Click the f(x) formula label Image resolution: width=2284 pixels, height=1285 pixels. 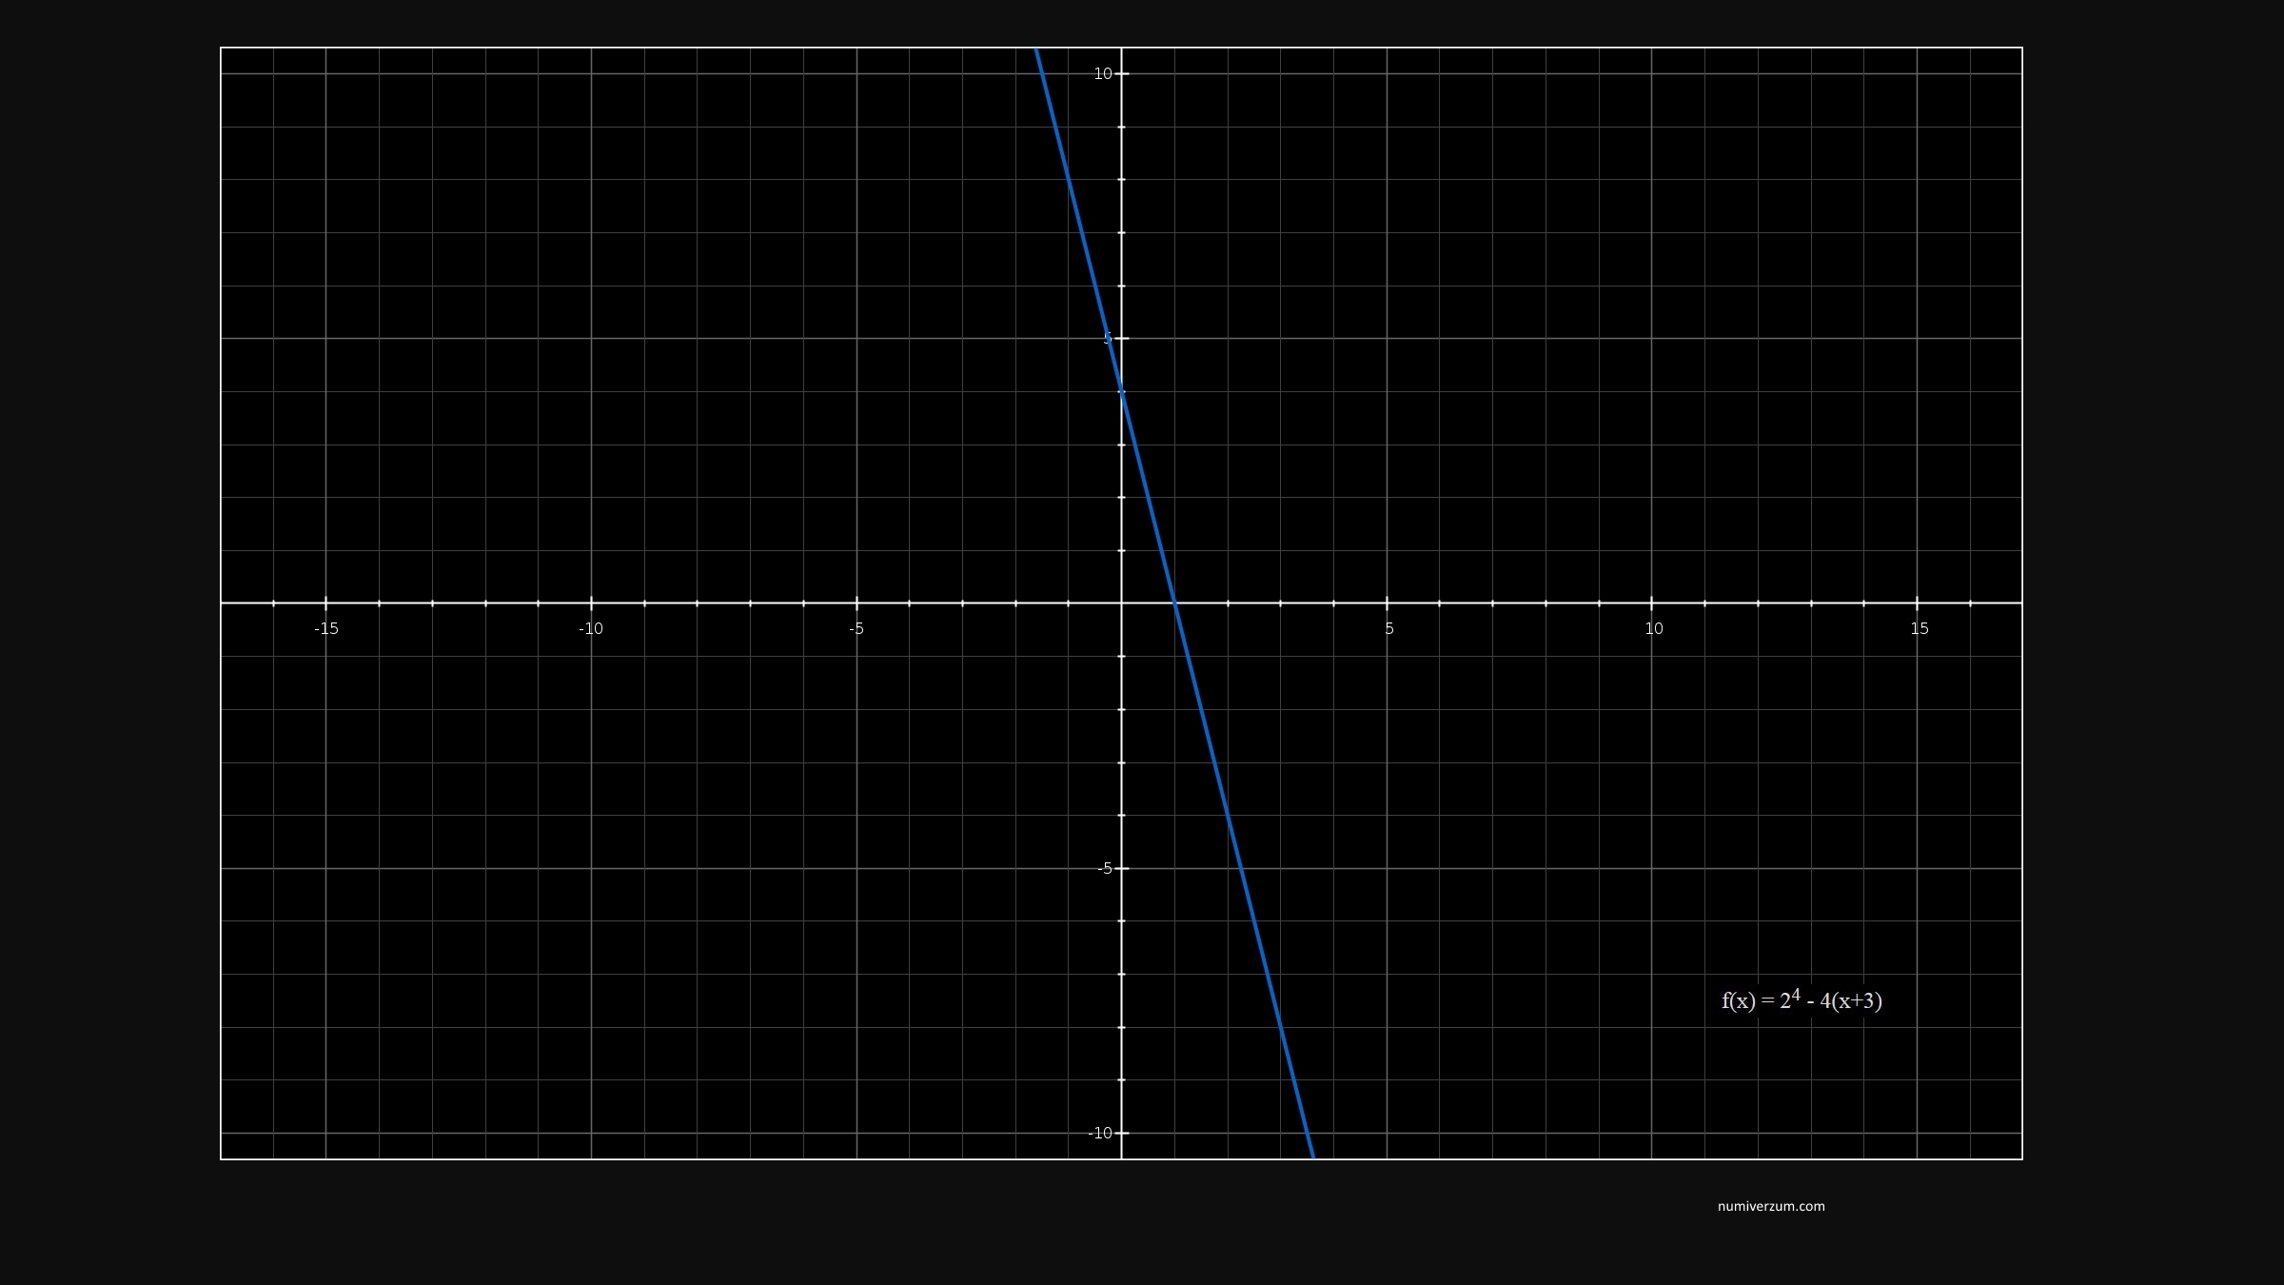pos(1801,1000)
